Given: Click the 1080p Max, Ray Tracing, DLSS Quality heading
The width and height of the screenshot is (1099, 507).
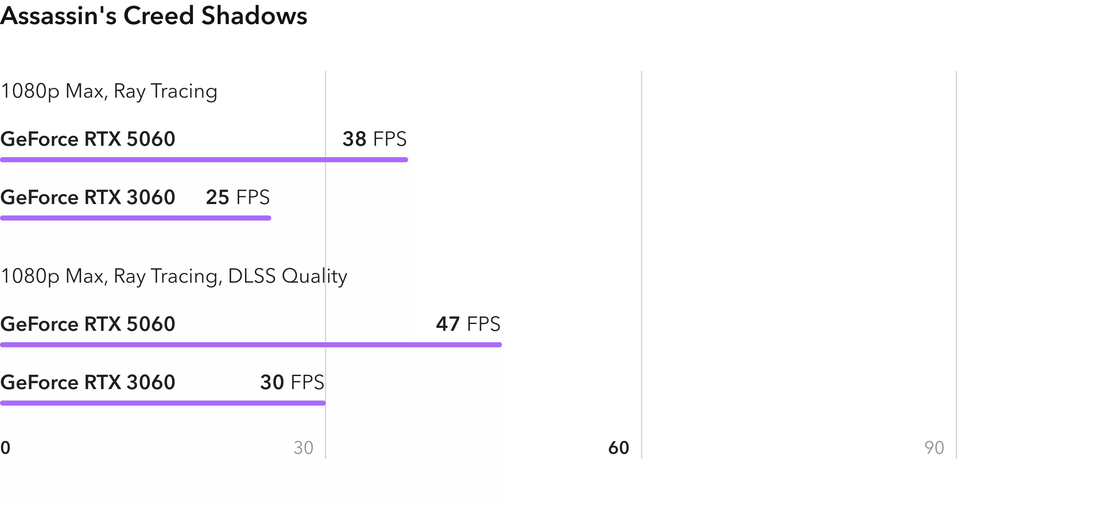Looking at the screenshot, I should (x=174, y=276).
